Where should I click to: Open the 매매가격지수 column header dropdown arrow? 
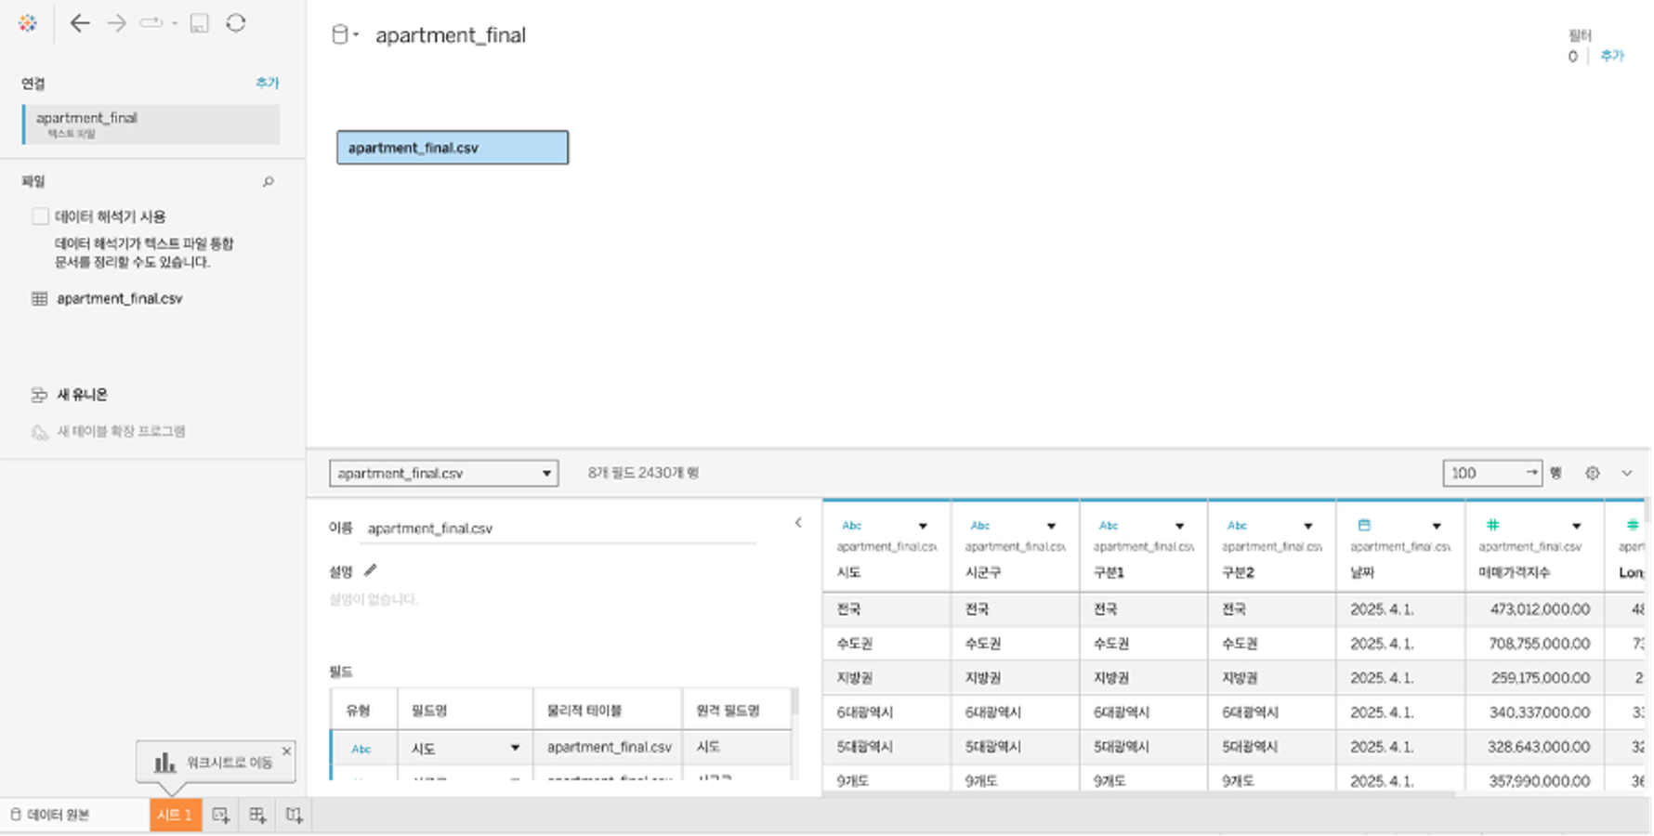tap(1576, 527)
